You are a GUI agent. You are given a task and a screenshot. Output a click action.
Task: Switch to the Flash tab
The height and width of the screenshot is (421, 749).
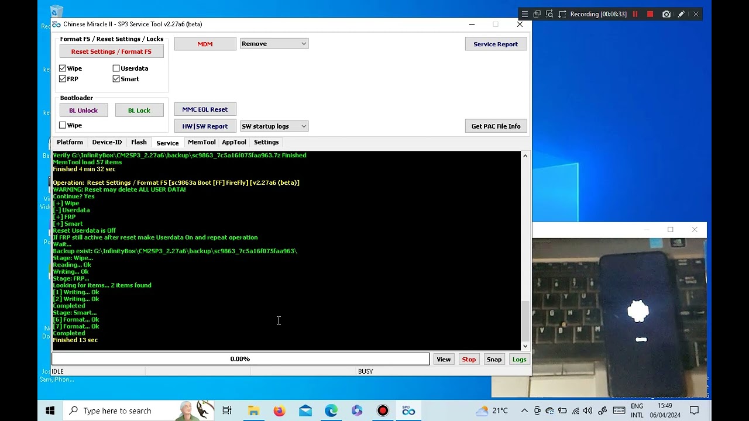point(139,142)
